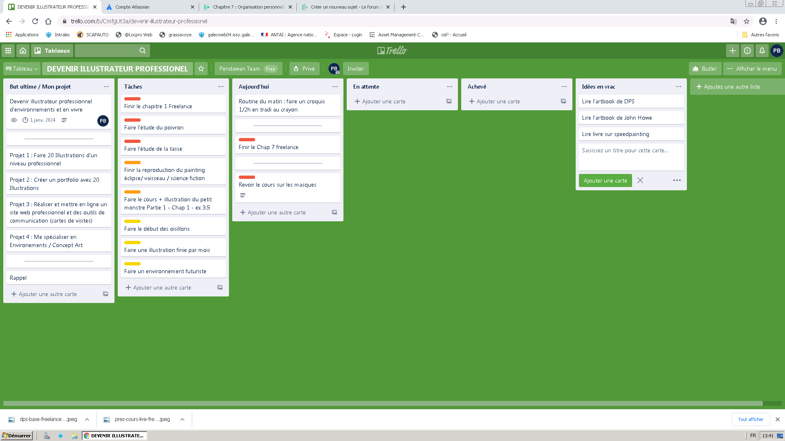Star the DEVENIR ILLUSTRATEUR PROFESSIONEL board
The height and width of the screenshot is (441, 785).
[201, 69]
